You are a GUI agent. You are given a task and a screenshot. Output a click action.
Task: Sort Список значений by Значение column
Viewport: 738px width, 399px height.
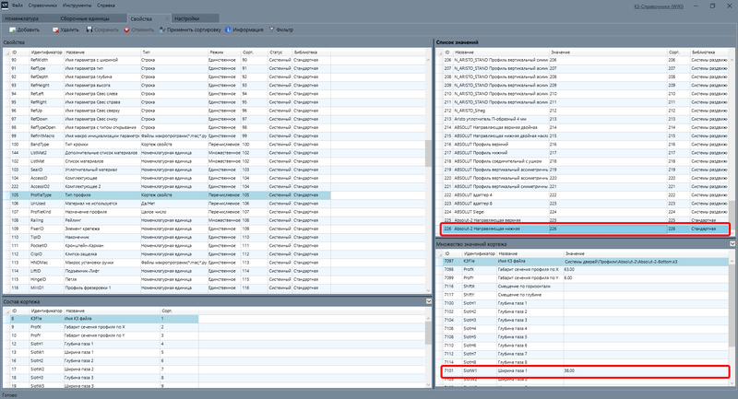click(x=608, y=53)
